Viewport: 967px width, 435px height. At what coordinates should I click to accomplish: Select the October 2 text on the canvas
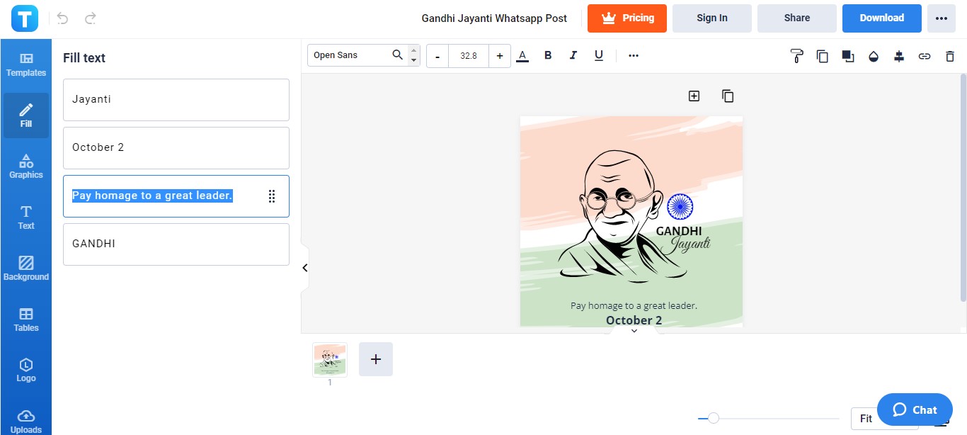click(634, 320)
